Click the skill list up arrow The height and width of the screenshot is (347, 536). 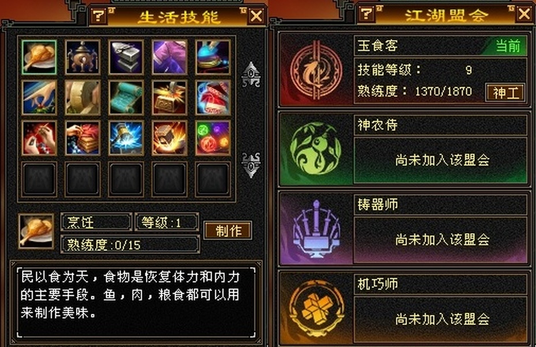(251, 75)
